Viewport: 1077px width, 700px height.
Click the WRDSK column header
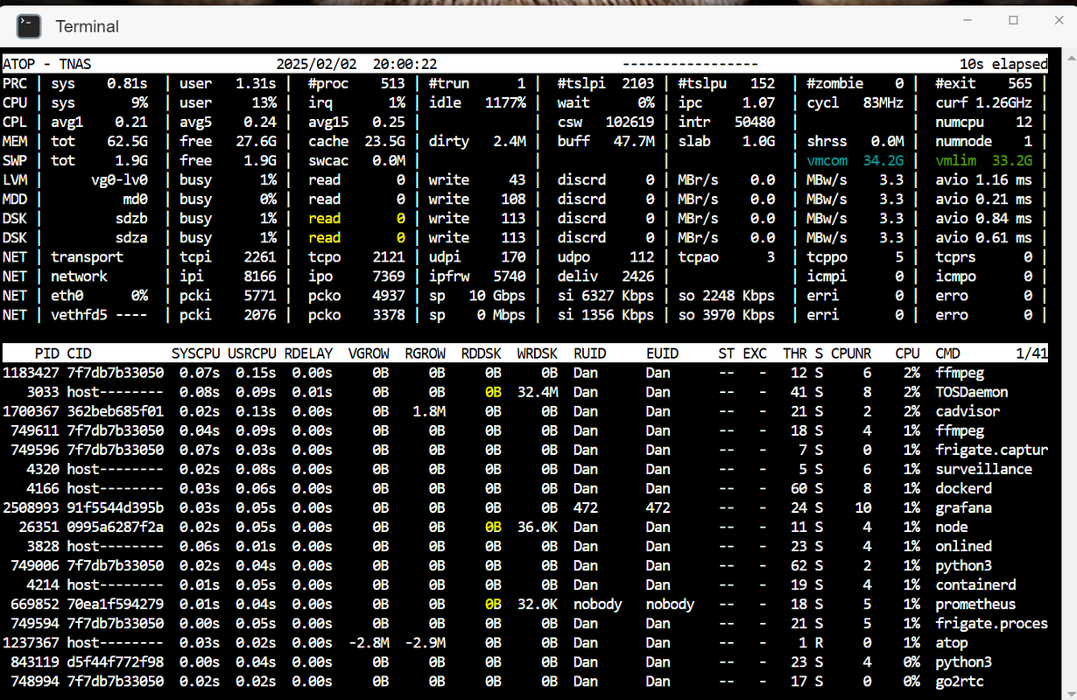pos(537,353)
